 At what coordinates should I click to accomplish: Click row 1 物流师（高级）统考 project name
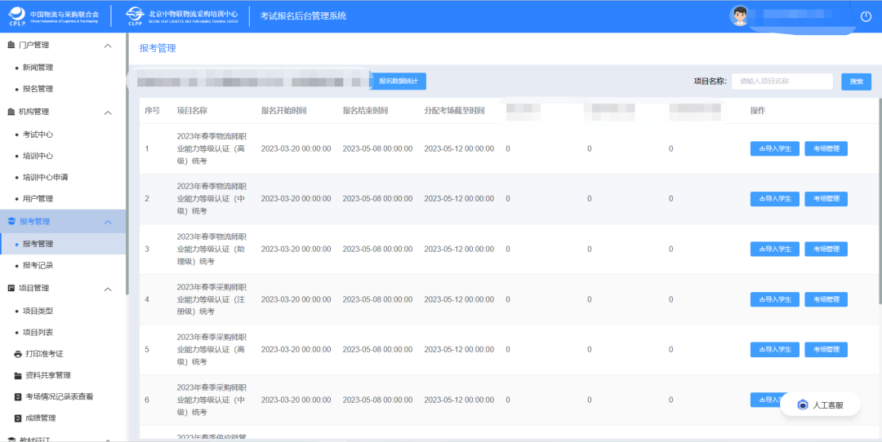[212, 149]
